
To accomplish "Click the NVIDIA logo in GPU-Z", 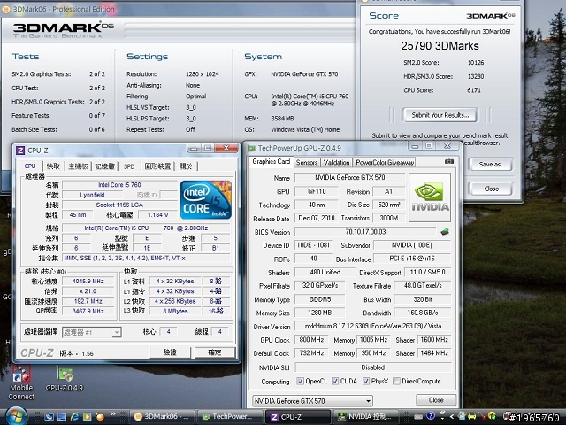I will [x=430, y=197].
